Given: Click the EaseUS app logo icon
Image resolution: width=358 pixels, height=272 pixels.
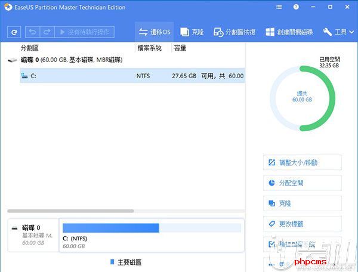Looking at the screenshot, I should pos(8,7).
